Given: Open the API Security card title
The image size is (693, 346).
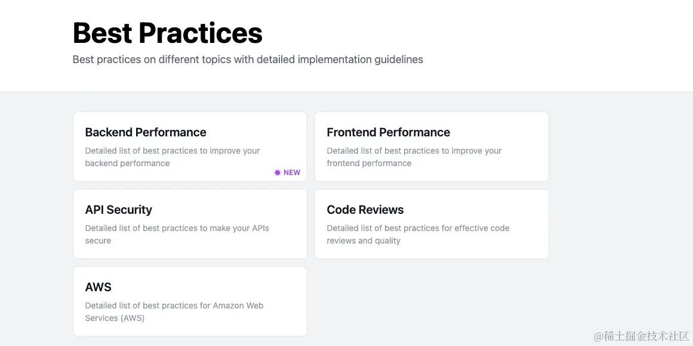Looking at the screenshot, I should point(119,210).
